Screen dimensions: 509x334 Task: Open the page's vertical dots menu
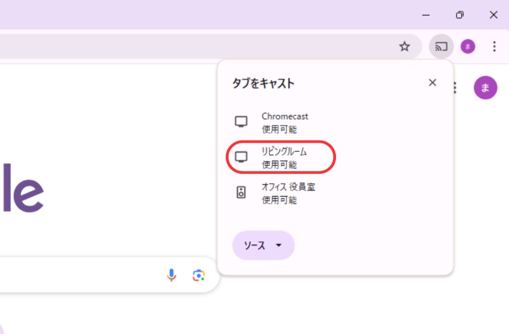pos(454,88)
